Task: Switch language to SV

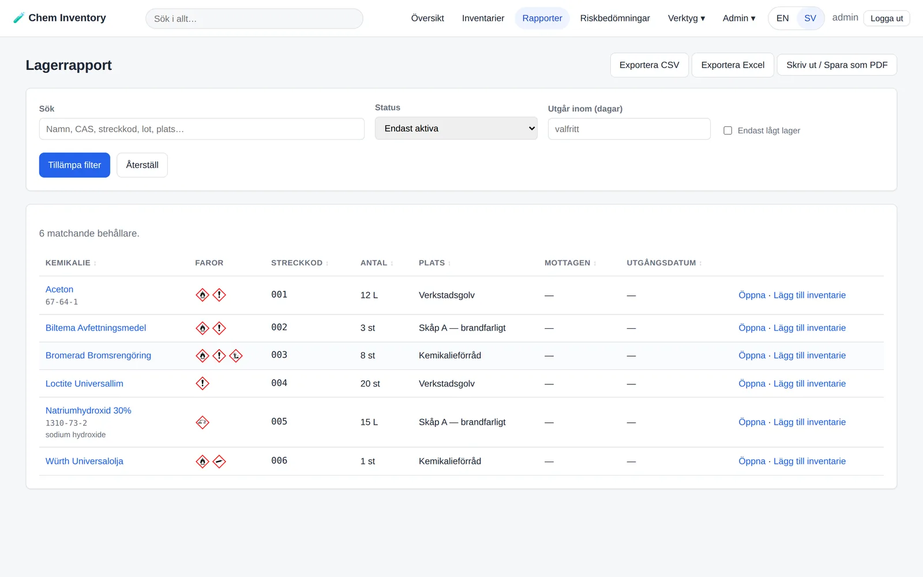Action: [810, 18]
